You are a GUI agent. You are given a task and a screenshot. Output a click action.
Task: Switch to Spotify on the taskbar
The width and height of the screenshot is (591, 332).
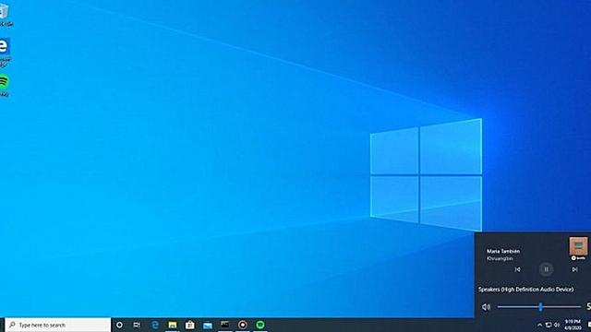[260, 325]
